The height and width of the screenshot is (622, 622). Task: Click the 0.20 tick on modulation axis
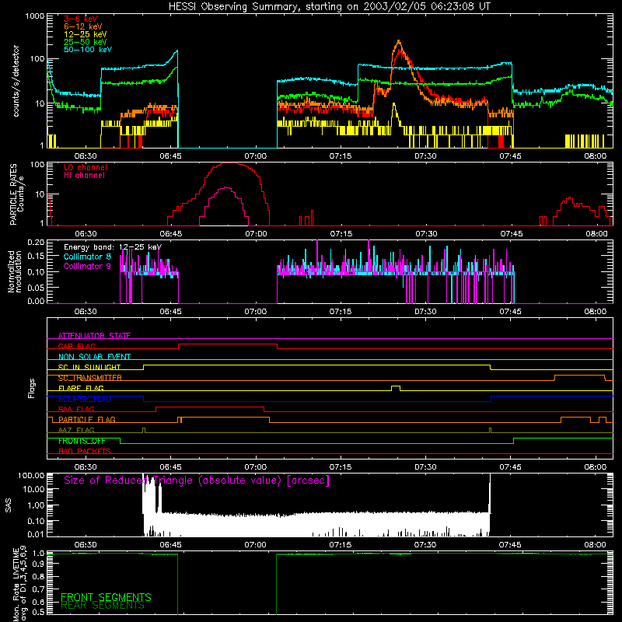(x=36, y=243)
